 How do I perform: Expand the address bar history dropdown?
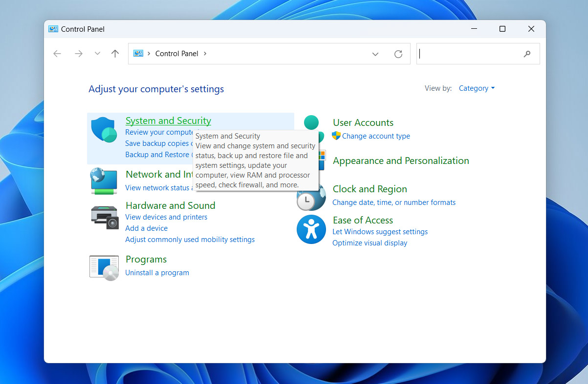(375, 54)
